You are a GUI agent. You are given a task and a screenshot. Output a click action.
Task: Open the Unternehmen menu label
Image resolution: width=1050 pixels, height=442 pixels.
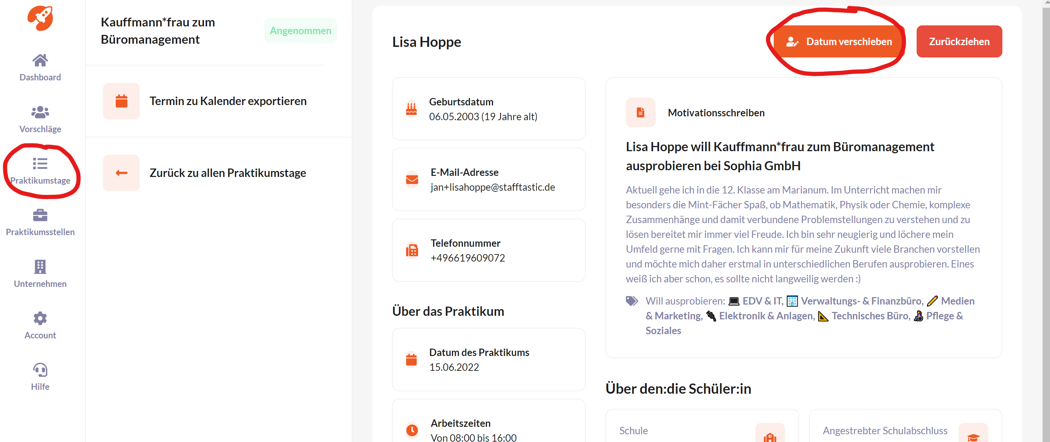(x=40, y=283)
